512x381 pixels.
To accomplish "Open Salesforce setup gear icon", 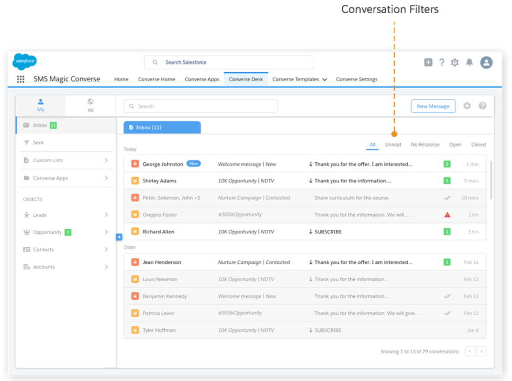I will [x=455, y=62].
